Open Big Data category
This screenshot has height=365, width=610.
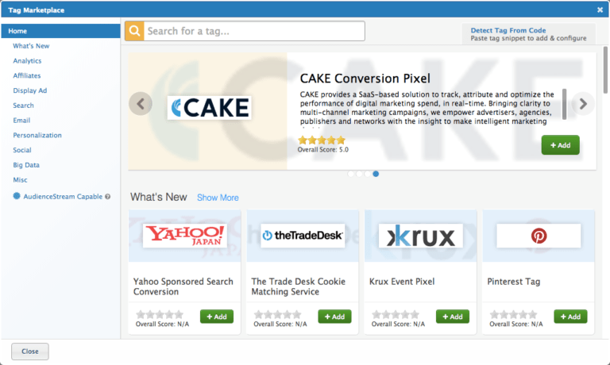[26, 165]
